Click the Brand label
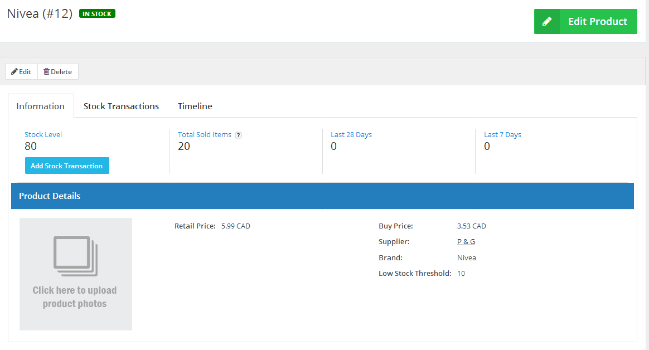 point(390,257)
